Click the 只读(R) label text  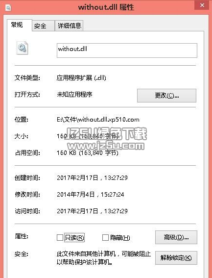pos(74,237)
